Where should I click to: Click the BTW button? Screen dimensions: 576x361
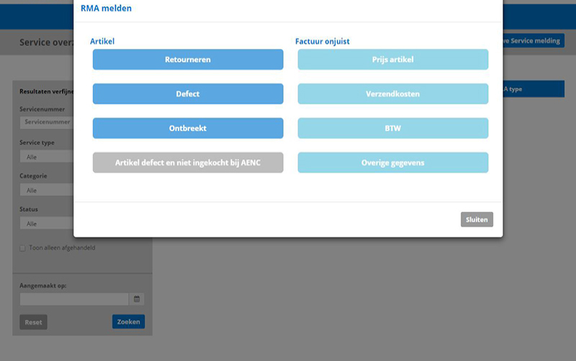(392, 128)
